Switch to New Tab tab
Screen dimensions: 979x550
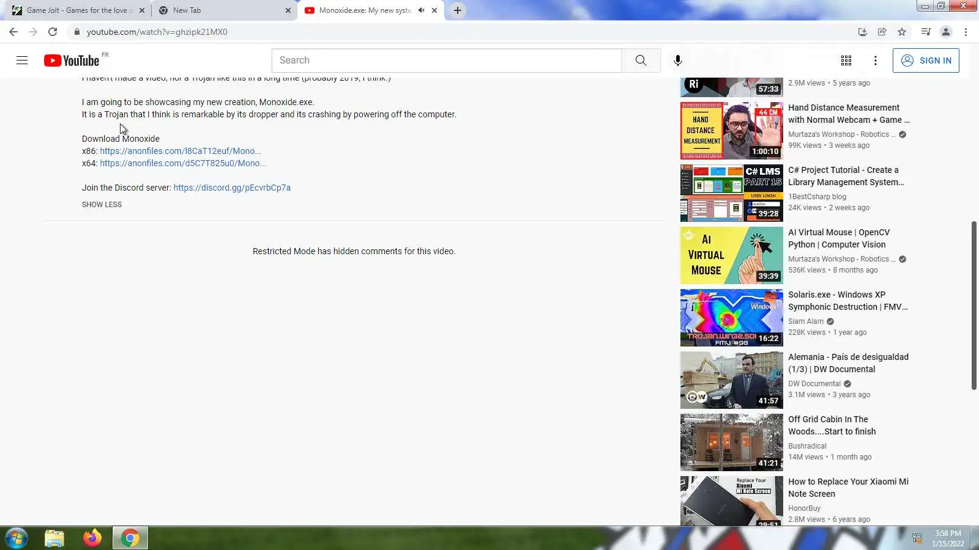point(224,10)
